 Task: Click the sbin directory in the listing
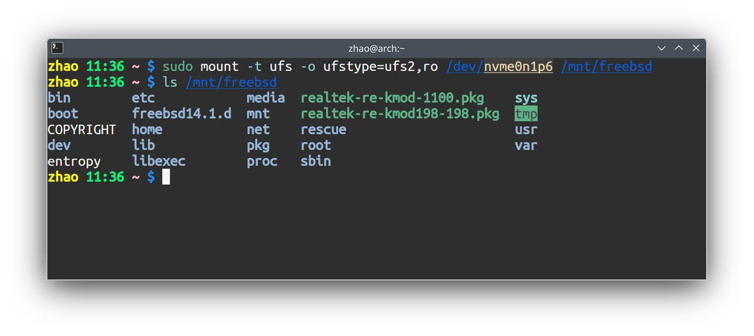(x=315, y=161)
